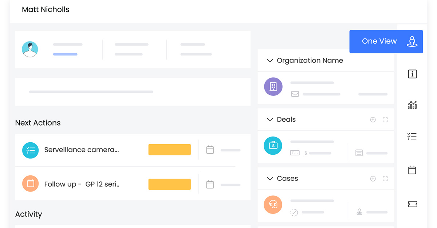Viewport: 437px width, 228px height.
Task: Click the blue deal briefcase icon
Action: pyautogui.click(x=273, y=146)
